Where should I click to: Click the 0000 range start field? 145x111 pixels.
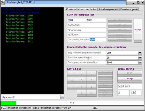(77, 20)
